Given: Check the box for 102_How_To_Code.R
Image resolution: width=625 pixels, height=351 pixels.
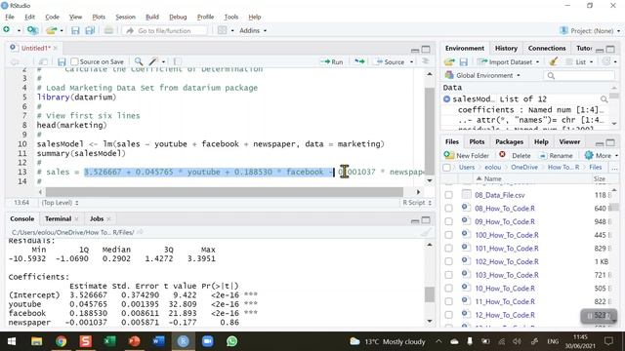Looking at the screenshot, I should (449, 262).
